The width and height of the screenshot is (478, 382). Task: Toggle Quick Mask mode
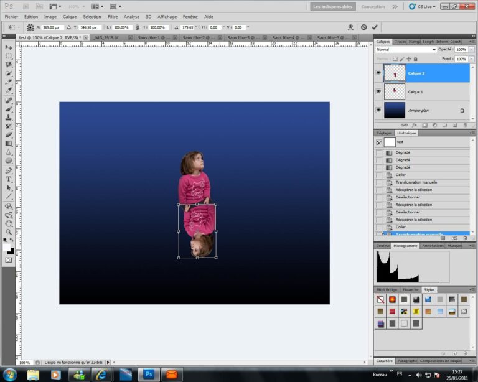click(x=9, y=260)
